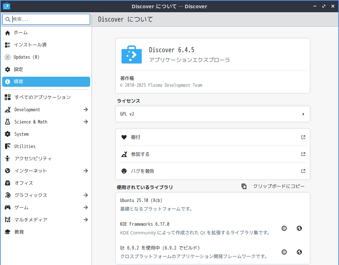Click the マルチメディア film-music icon
Image resolution: width=339 pixels, height=265 pixels.
[x=8, y=220]
